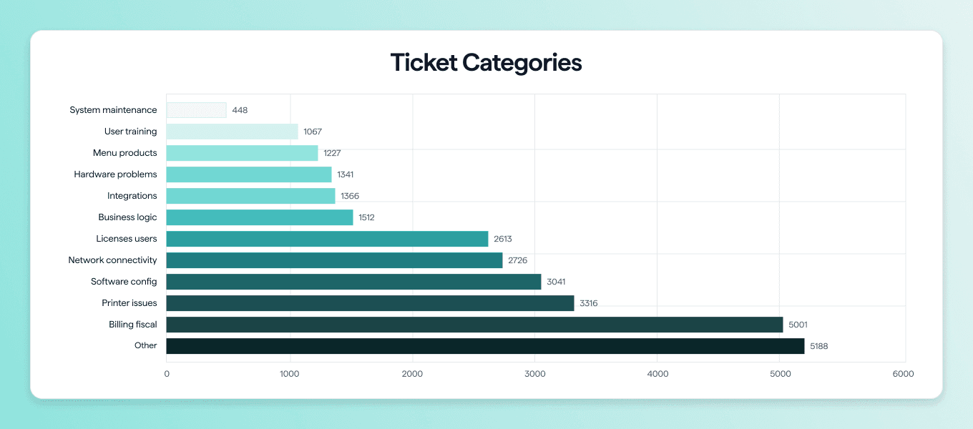
Task: Select the System maintenance bar
Action: coord(197,110)
